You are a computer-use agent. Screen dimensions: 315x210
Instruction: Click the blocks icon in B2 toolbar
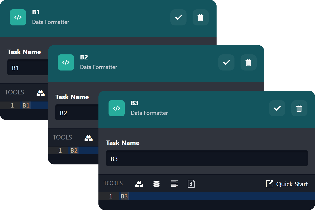89,138
